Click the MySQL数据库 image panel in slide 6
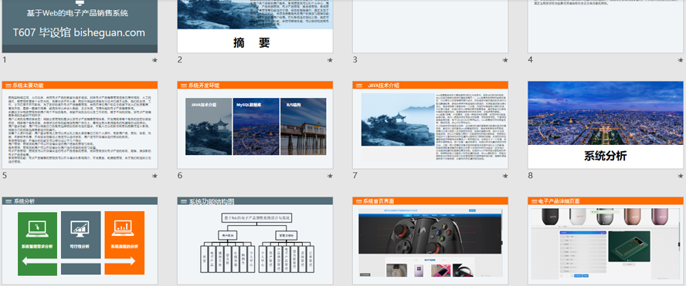Image resolution: width=686 pixels, height=286 pixels. pyautogui.click(x=256, y=126)
